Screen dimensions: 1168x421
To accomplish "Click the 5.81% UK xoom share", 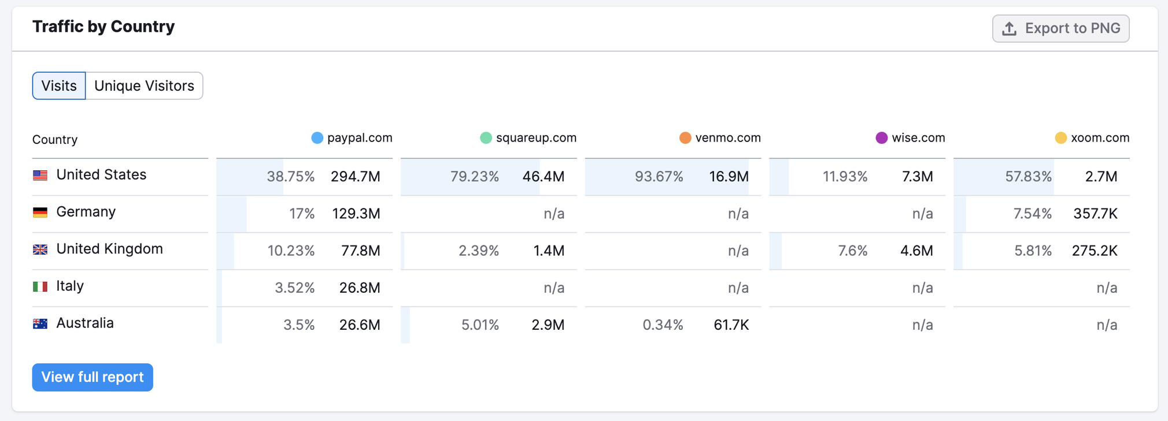I will (1033, 251).
